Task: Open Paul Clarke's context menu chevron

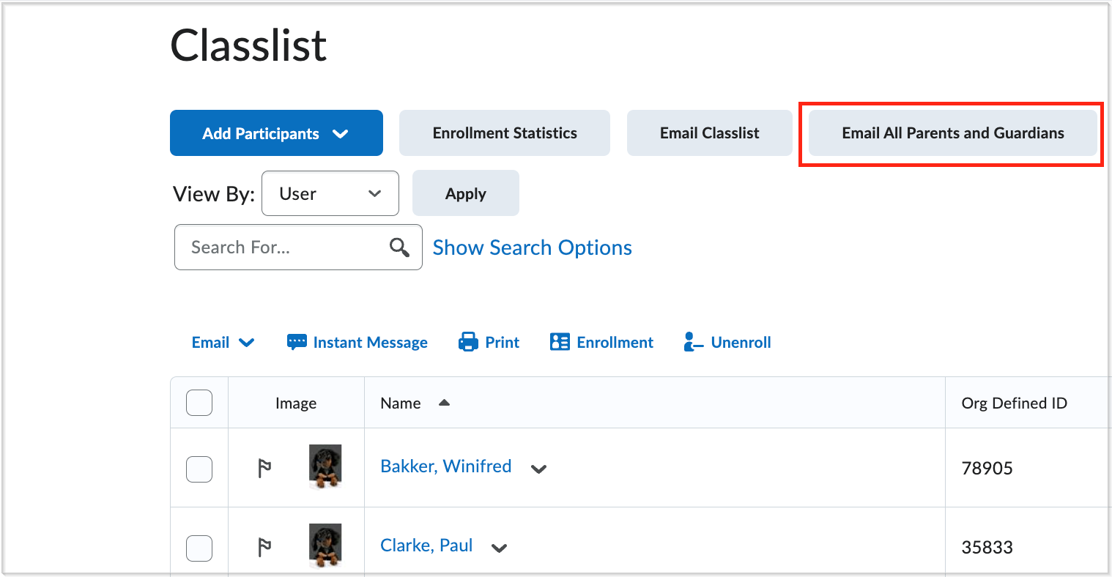Action: (499, 548)
